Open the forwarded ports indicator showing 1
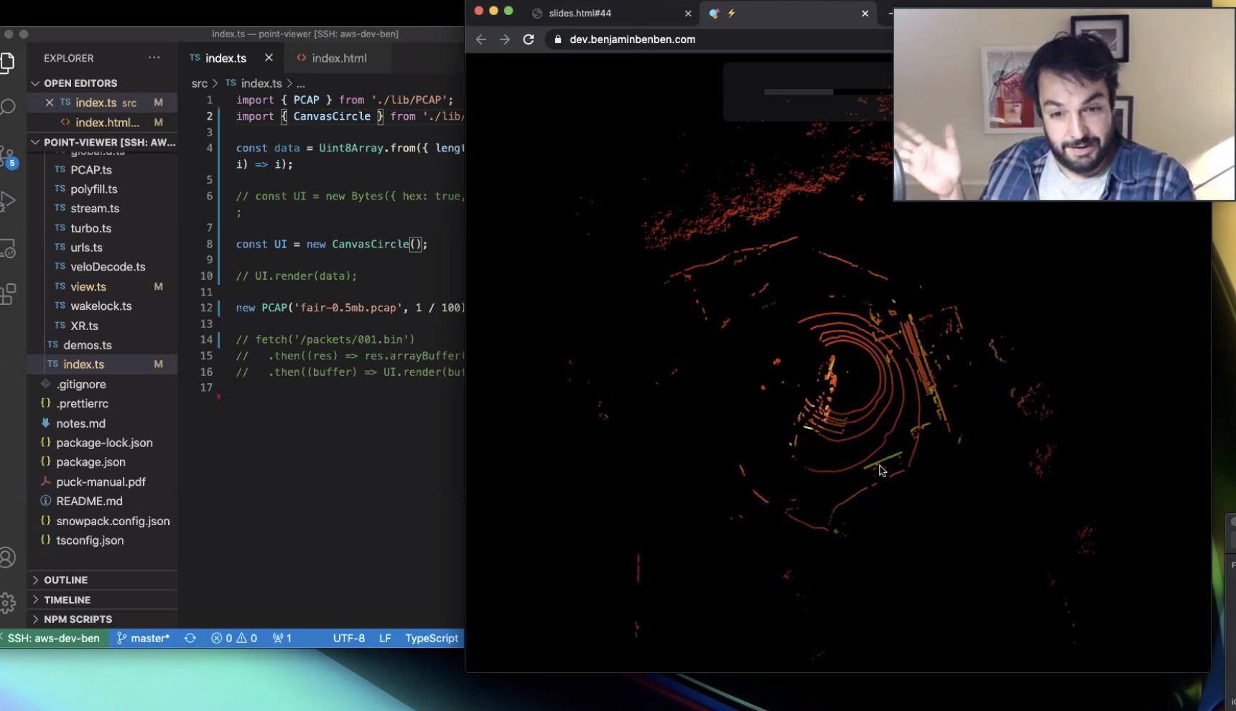 (x=282, y=638)
